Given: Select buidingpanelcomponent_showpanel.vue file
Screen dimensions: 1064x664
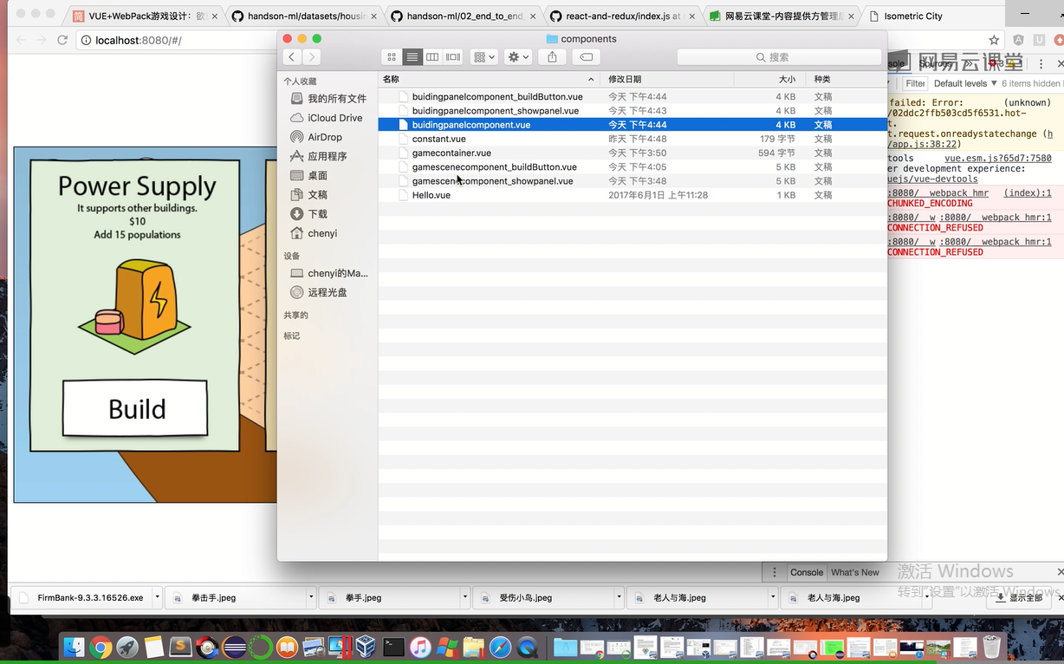Looking at the screenshot, I should pyautogui.click(x=633, y=111).
